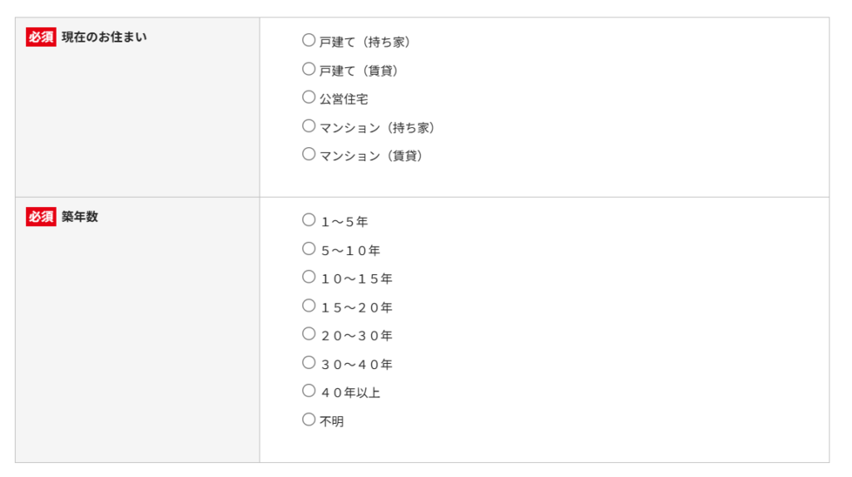Select 不明 for building age
852x477 pixels.
tap(309, 420)
